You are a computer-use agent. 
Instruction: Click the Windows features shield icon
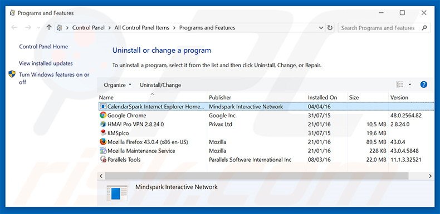[12, 74]
